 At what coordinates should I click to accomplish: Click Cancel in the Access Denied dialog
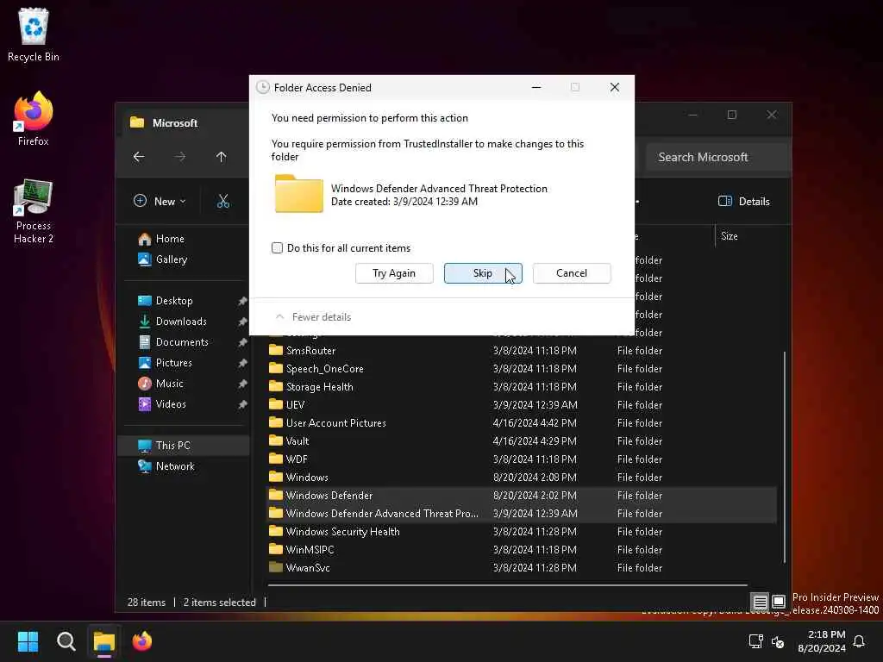click(572, 273)
